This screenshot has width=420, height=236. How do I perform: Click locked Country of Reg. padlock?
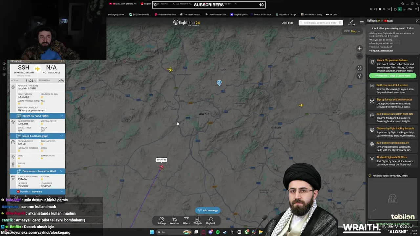point(42,97)
